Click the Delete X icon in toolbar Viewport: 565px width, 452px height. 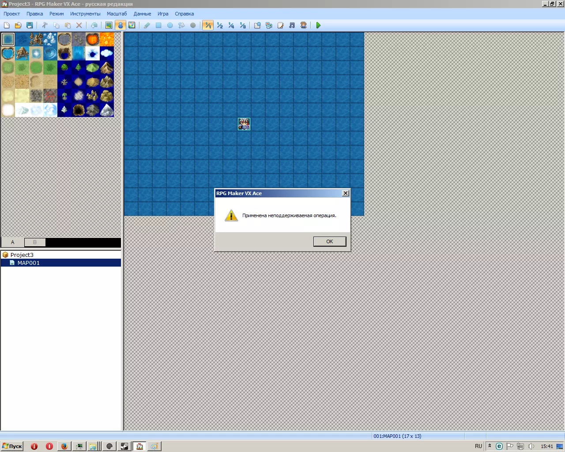[x=79, y=25]
